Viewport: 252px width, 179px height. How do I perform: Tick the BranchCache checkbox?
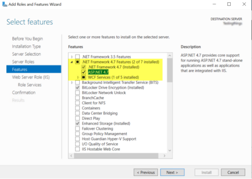(78, 98)
